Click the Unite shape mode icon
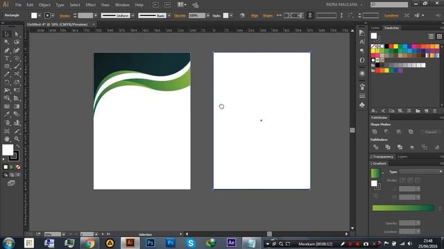This screenshot has height=249, width=444. coord(375,132)
